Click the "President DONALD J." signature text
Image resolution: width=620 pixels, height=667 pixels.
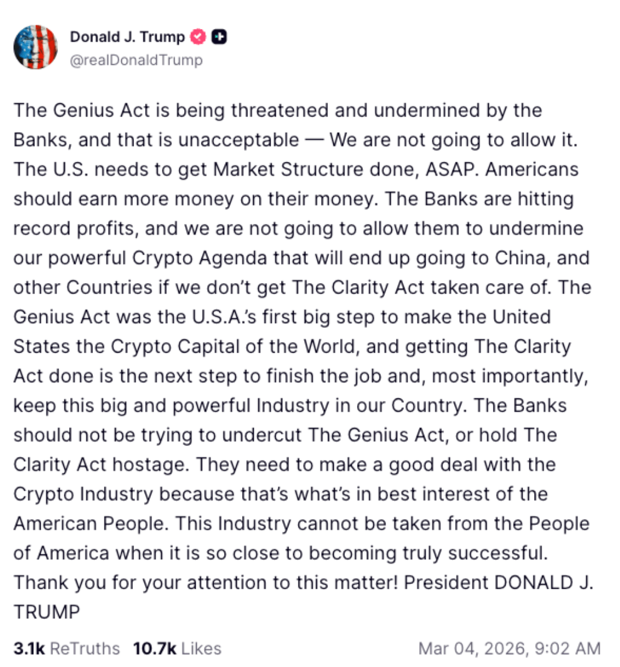coord(498,583)
